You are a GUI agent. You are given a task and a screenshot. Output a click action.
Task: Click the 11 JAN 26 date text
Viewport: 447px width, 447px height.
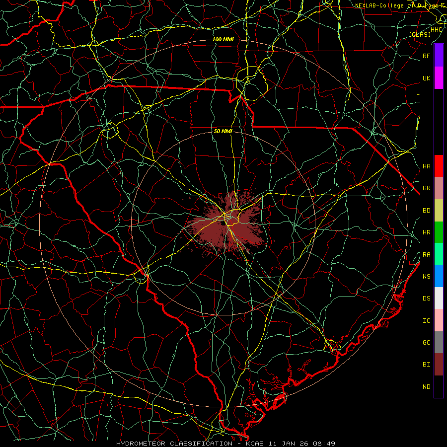pos(288,444)
